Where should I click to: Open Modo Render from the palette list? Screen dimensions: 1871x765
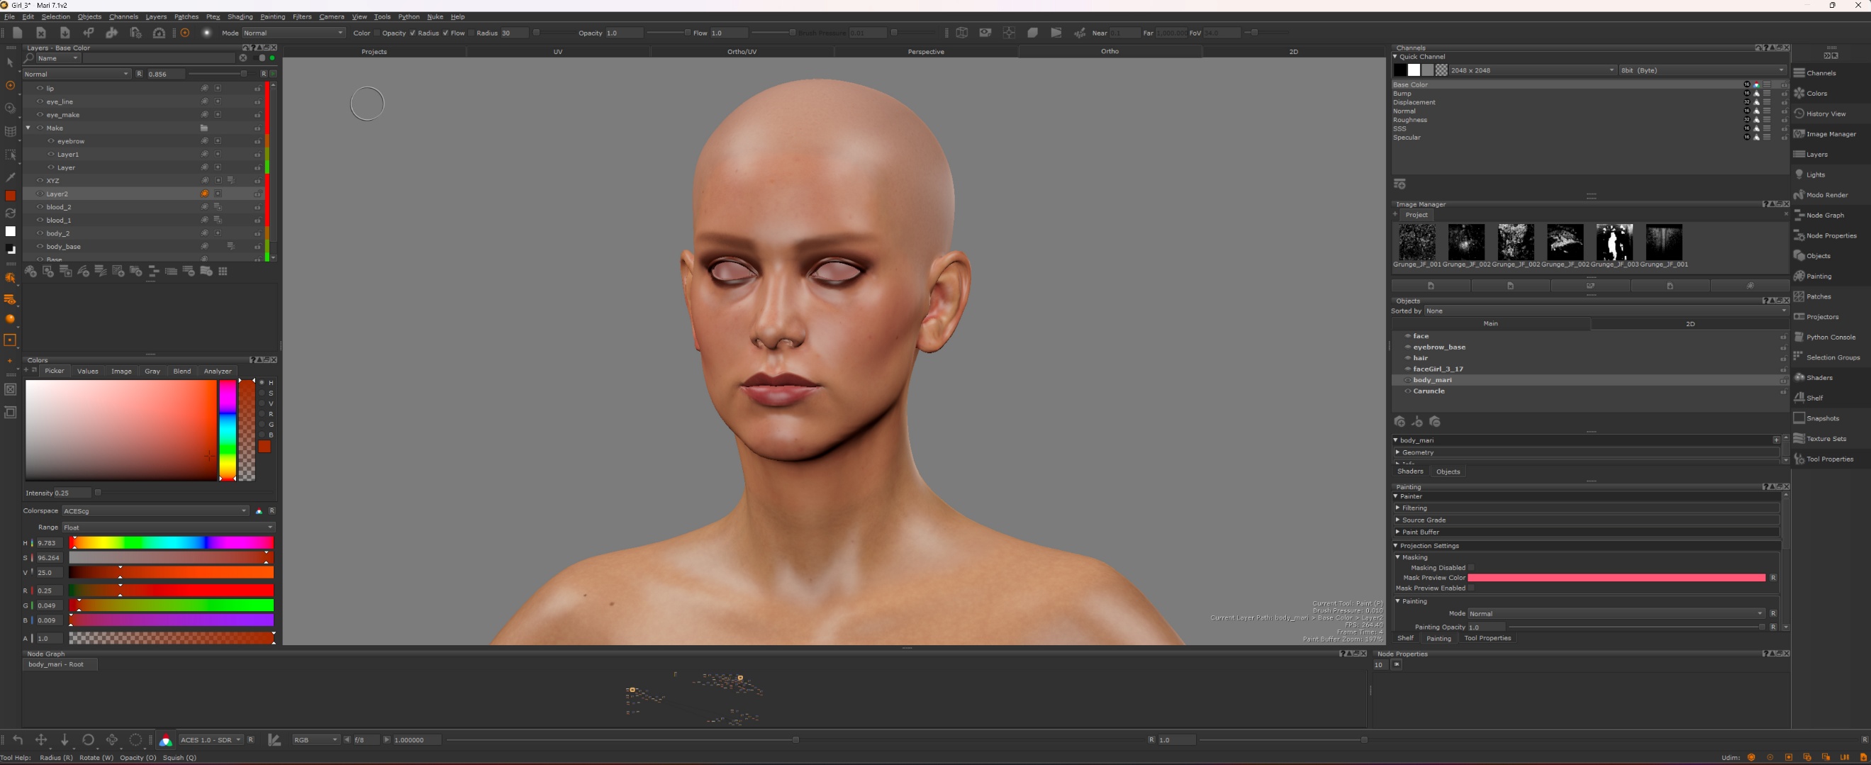[1826, 195]
